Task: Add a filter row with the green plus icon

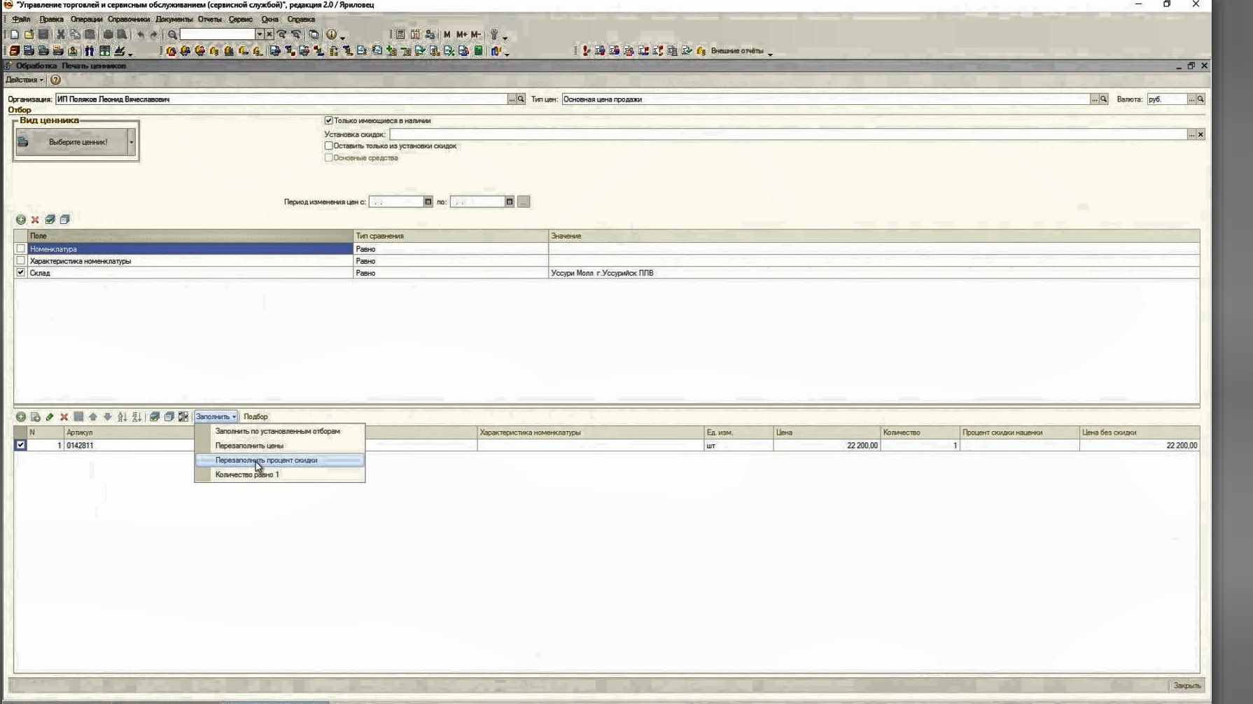Action: (21, 220)
